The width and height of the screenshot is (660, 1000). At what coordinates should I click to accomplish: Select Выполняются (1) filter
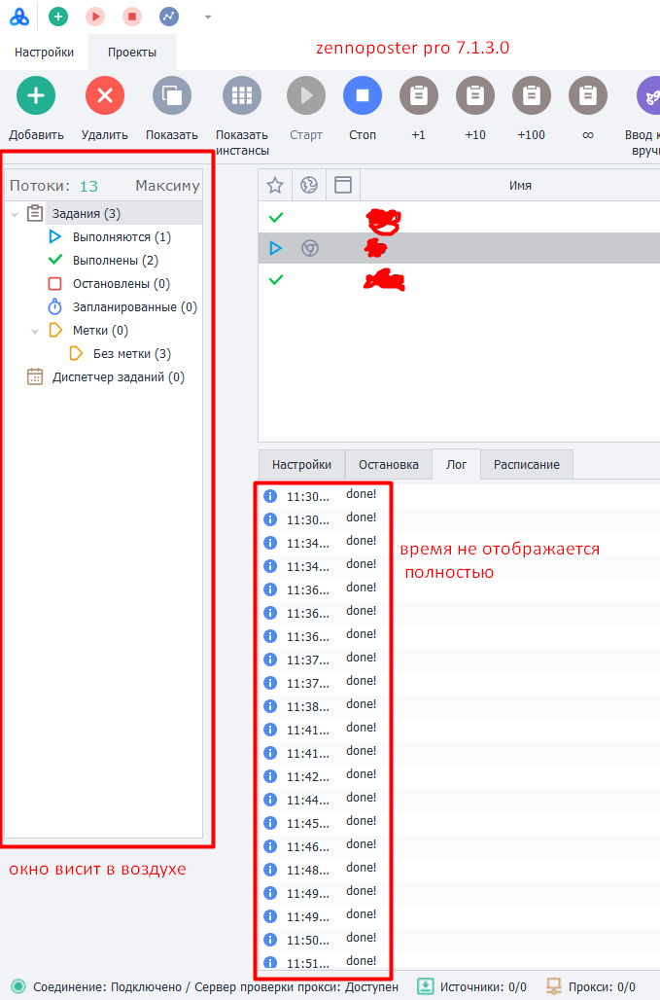pyautogui.click(x=122, y=237)
